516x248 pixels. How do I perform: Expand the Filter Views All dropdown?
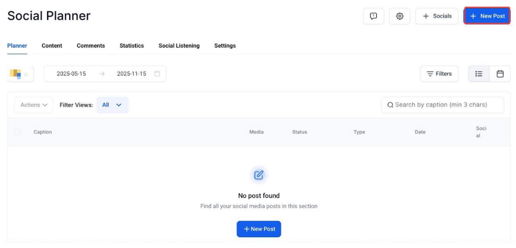pos(112,105)
